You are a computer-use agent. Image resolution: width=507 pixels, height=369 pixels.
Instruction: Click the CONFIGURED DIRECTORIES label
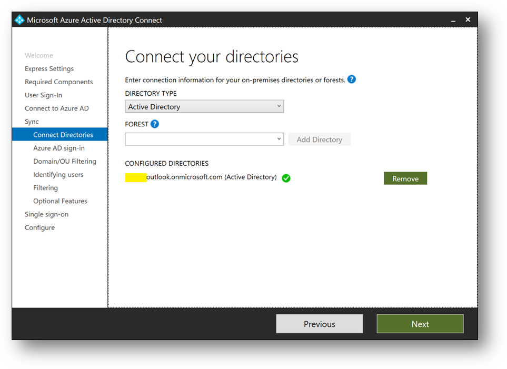pos(167,163)
